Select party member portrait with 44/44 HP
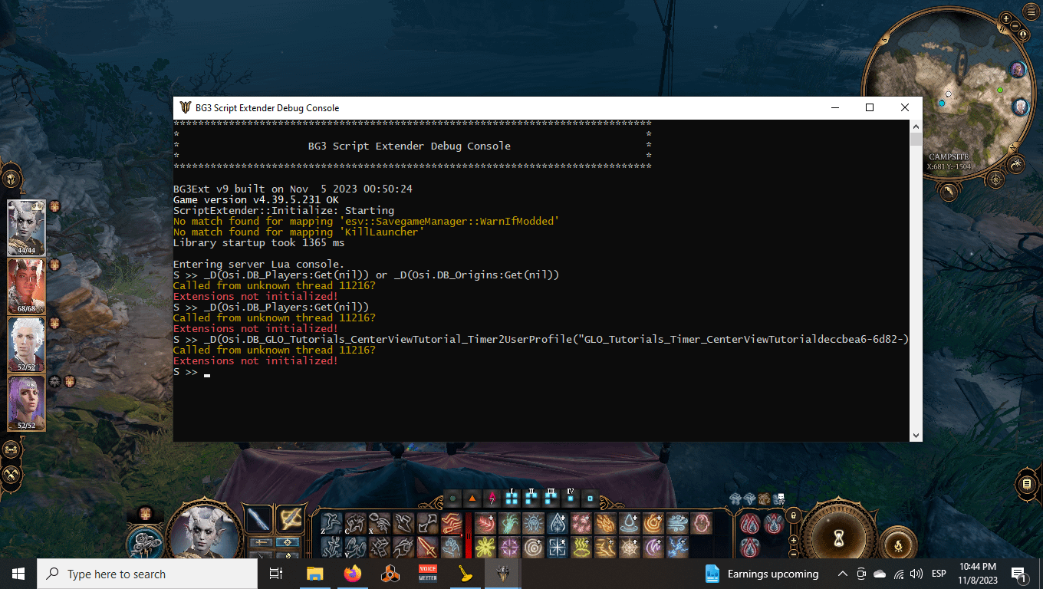 coord(26,227)
